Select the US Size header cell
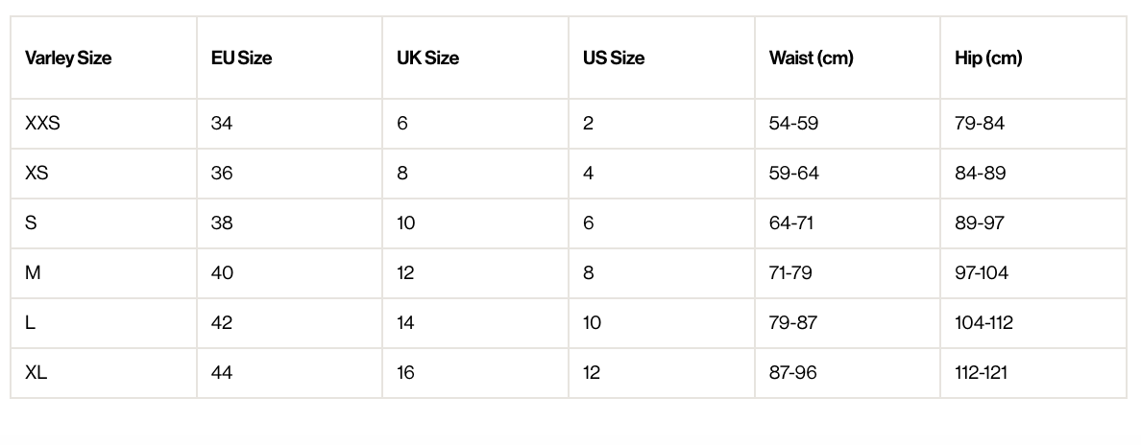Viewport: 1141px width, 445px height. [x=613, y=58]
